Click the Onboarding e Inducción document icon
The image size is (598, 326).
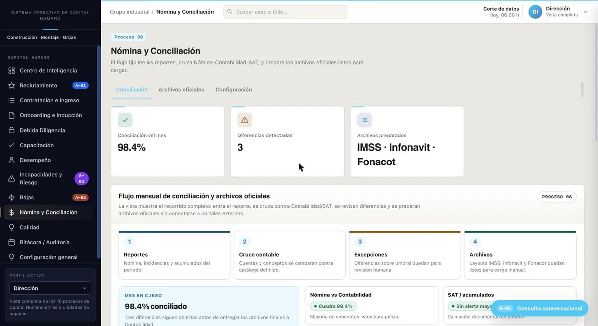click(x=12, y=116)
